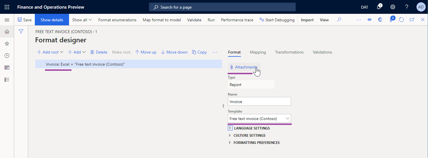Switch to the Mapping tab
The image size is (428, 158).
[x=258, y=52]
